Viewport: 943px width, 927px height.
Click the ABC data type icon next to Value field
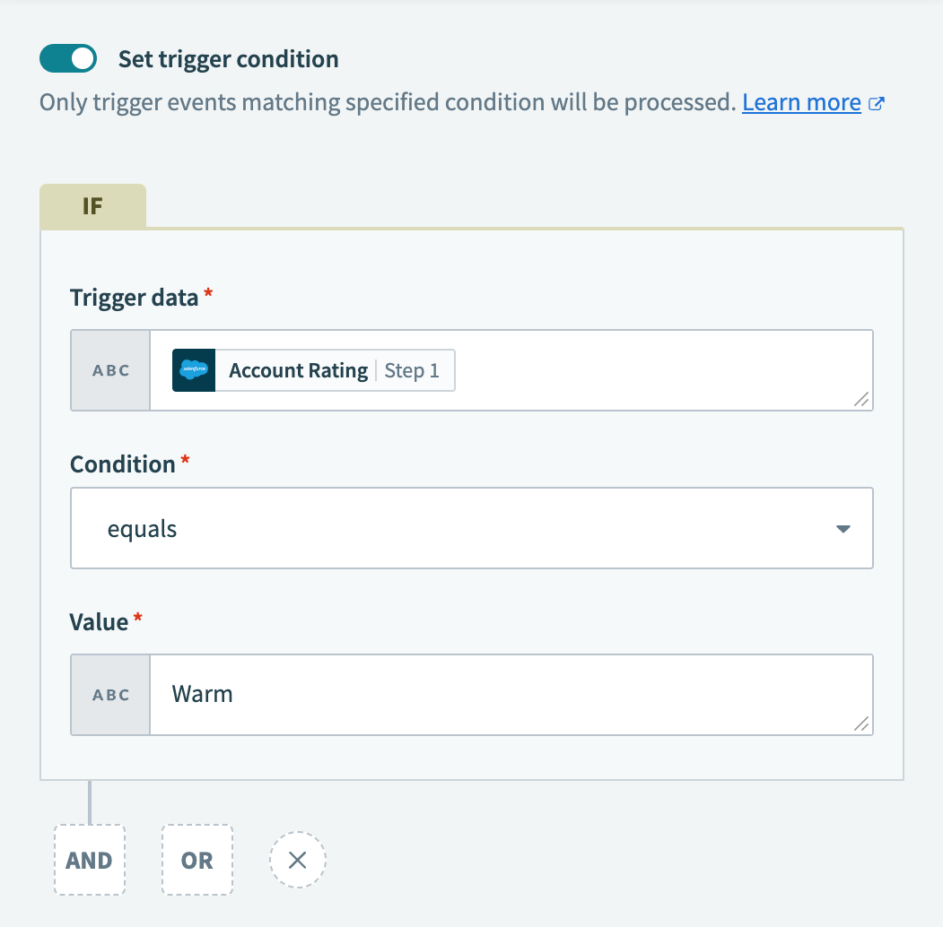pyautogui.click(x=109, y=694)
